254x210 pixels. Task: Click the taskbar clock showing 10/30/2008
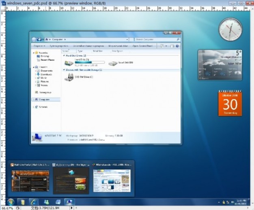(x=241, y=202)
